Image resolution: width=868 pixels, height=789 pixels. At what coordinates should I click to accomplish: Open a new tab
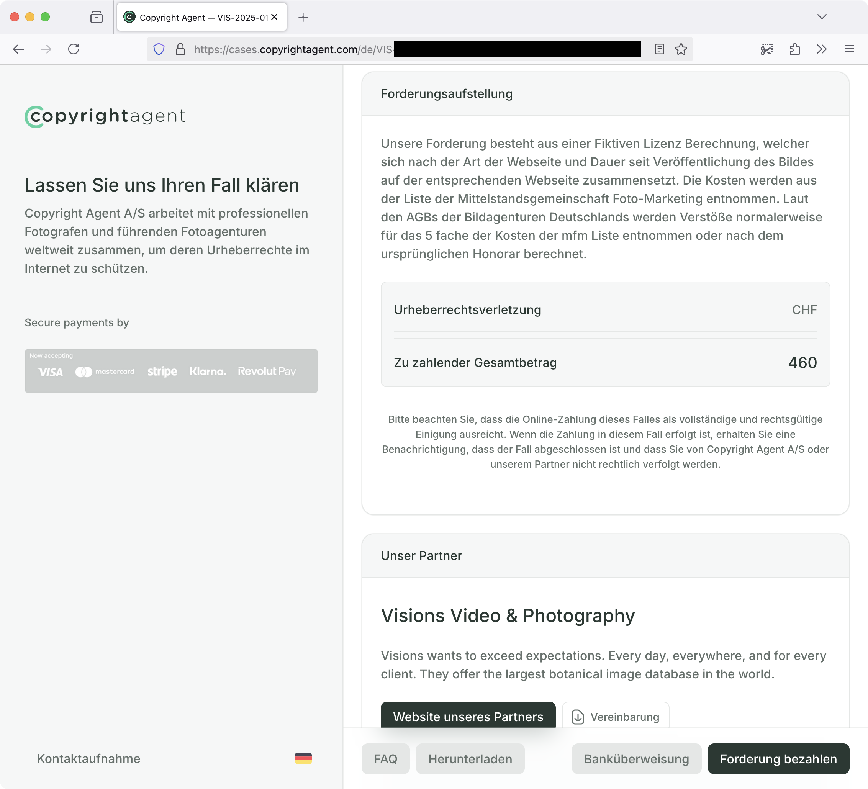click(303, 17)
